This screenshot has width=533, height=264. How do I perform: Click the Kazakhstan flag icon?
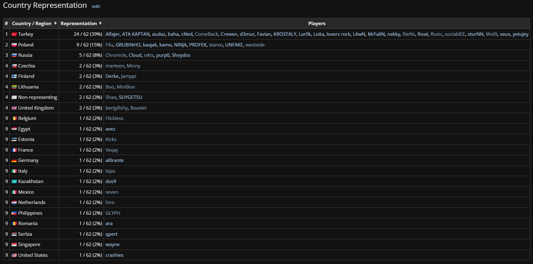14,181
